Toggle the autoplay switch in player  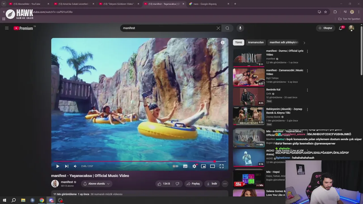176,166
